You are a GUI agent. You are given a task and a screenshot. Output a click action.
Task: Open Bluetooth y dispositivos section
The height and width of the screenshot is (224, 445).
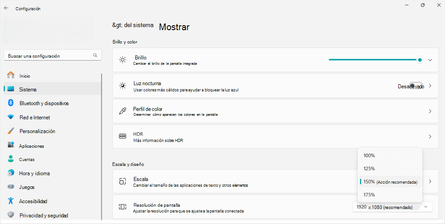click(x=53, y=103)
